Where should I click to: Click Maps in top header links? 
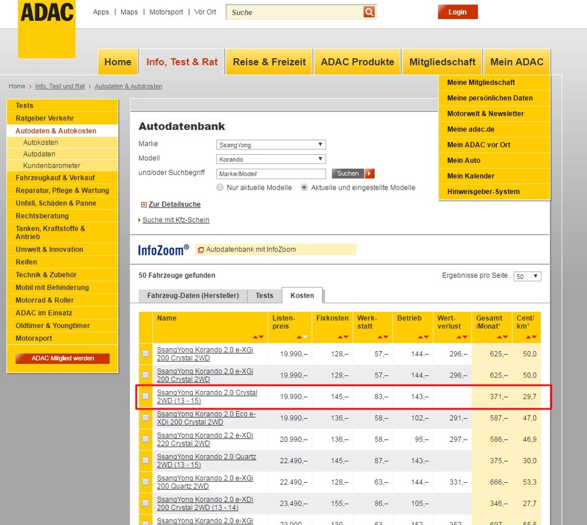click(x=129, y=12)
